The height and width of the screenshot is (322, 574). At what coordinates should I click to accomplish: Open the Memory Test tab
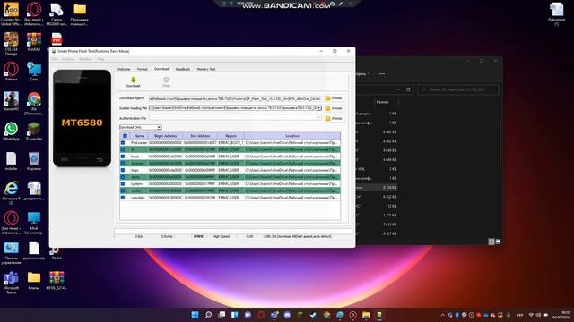click(206, 69)
